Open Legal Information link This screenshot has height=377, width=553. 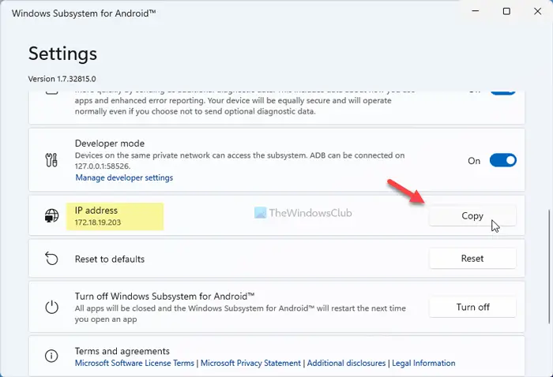coord(423,363)
